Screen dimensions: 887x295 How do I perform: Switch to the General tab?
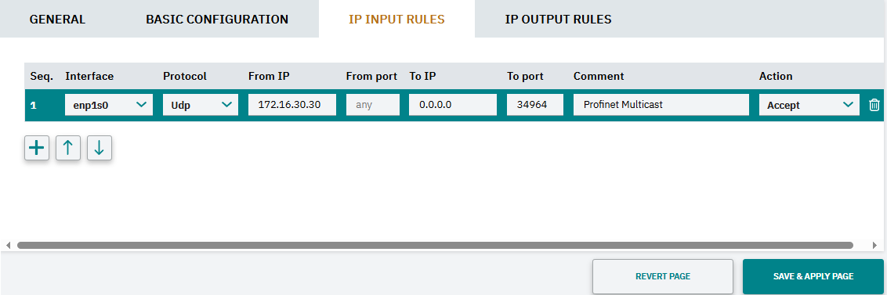click(57, 19)
